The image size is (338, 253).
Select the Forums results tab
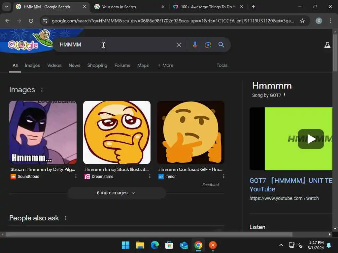click(x=122, y=66)
